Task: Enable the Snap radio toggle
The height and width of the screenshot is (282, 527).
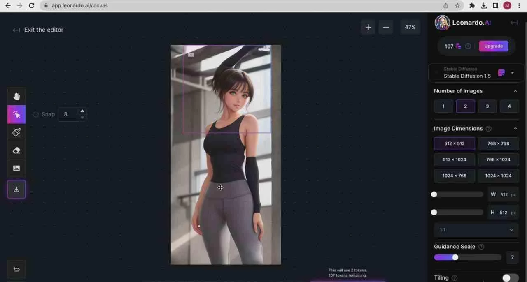Action: click(36, 114)
